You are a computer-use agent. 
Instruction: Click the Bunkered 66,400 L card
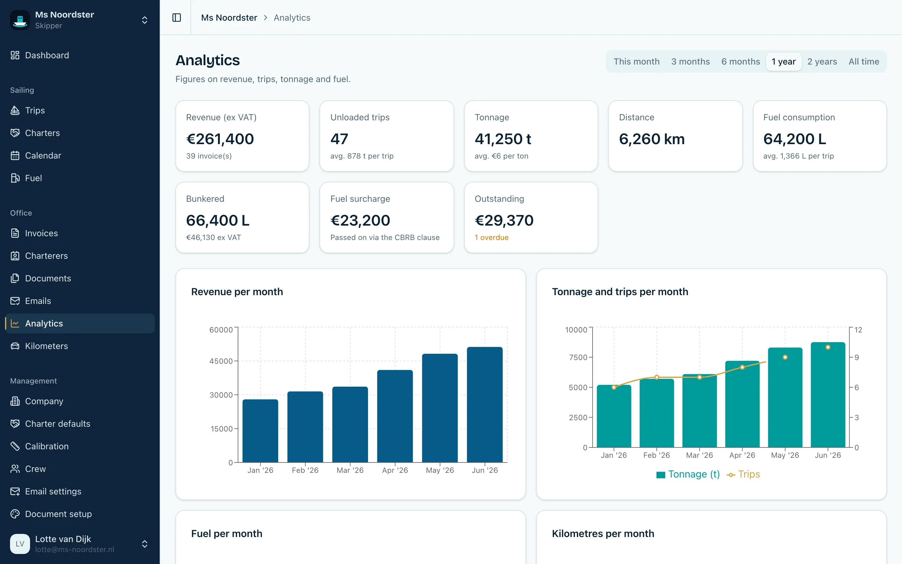[242, 217]
